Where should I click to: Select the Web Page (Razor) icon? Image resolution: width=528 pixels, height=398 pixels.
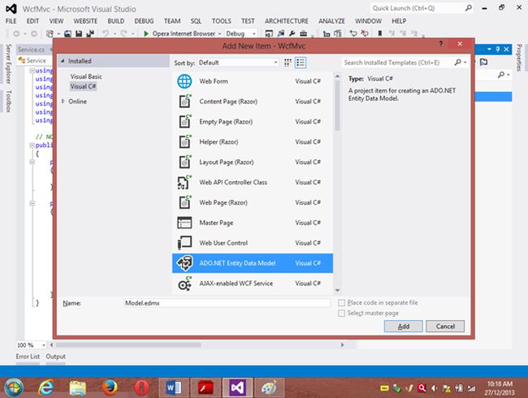[184, 202]
